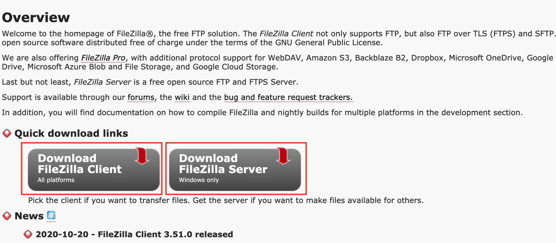556x243 pixels.
Task: Click the All platforms label
Action: click(56, 180)
